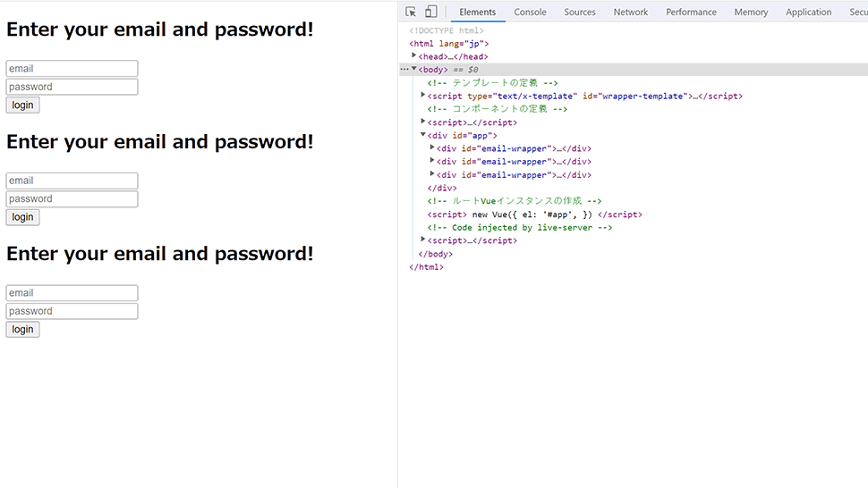Image resolution: width=868 pixels, height=488 pixels.
Task: Click the second form's email field
Action: (72, 181)
